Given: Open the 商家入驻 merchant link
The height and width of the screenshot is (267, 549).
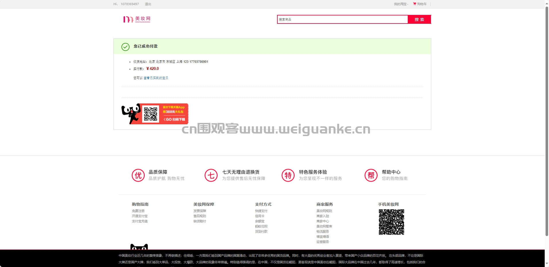Looking at the screenshot, I should coord(323,216).
